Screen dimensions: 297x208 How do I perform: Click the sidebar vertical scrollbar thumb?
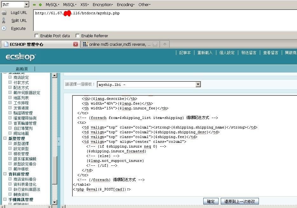(x=55, y=170)
